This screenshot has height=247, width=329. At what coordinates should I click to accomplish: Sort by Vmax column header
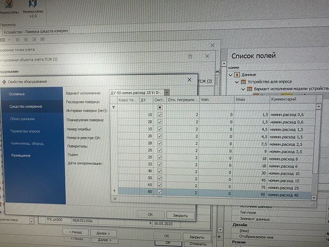coord(251,99)
